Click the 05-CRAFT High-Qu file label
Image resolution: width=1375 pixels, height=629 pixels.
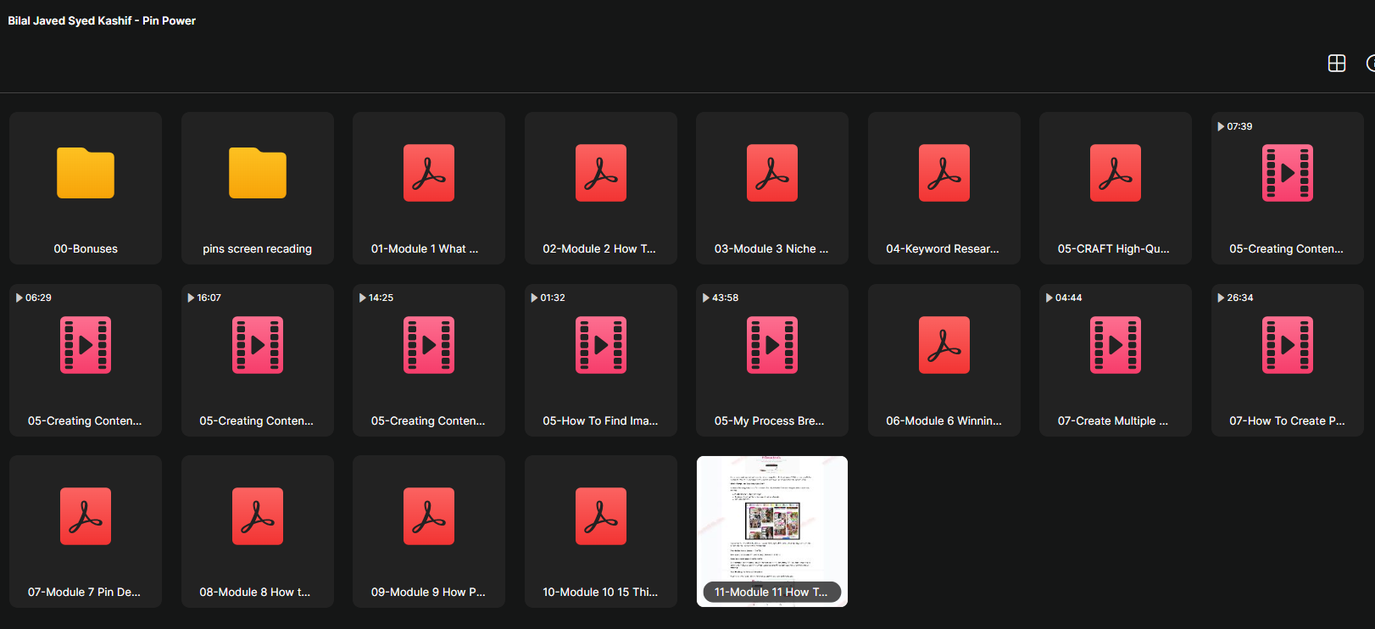tap(1114, 249)
